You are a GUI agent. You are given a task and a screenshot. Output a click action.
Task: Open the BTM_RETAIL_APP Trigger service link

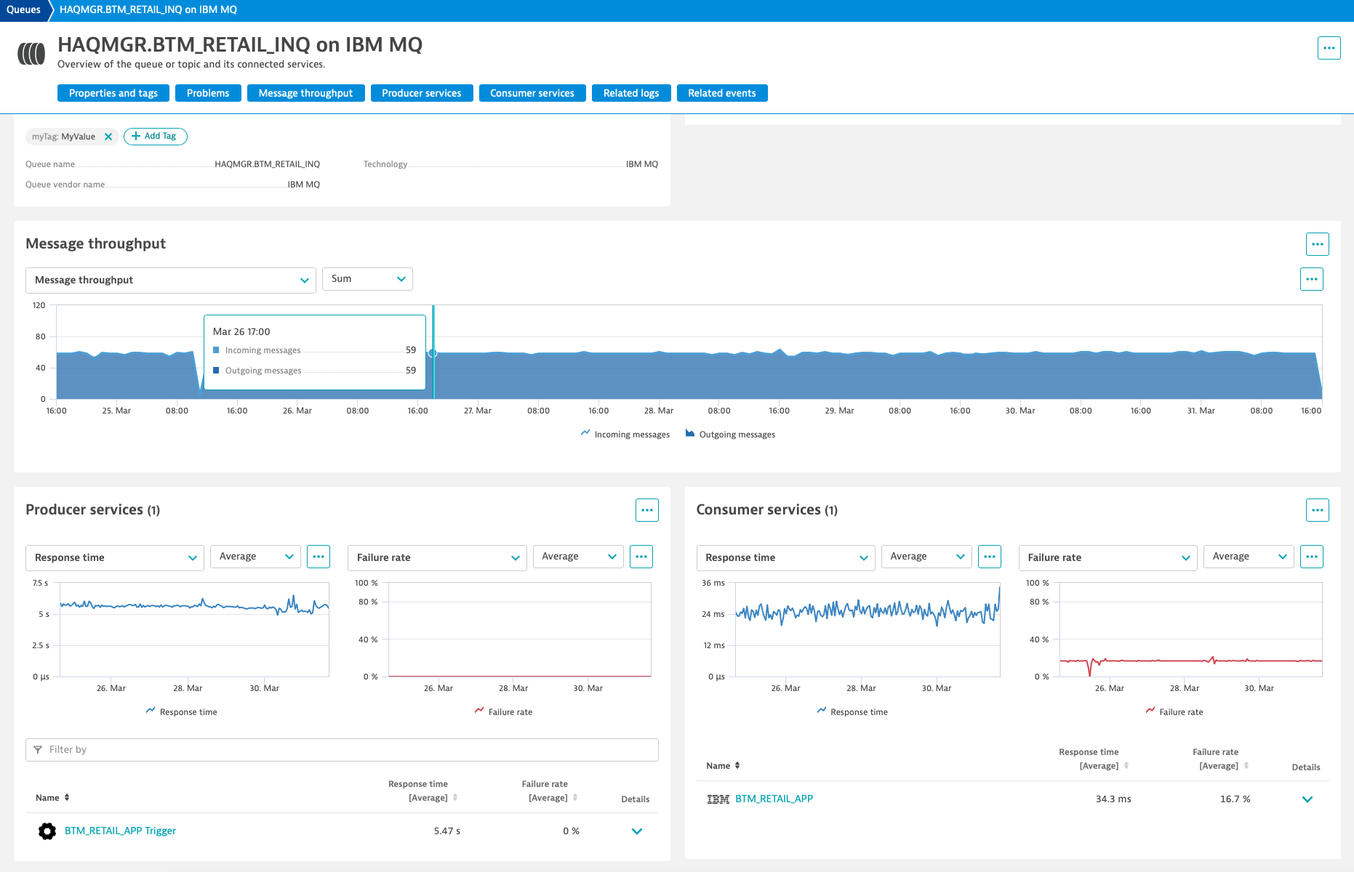click(x=120, y=831)
